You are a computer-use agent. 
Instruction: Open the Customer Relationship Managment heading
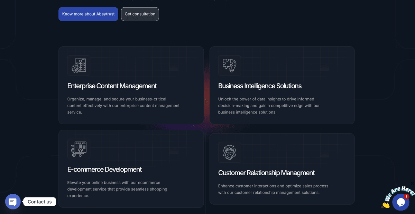[x=266, y=173]
